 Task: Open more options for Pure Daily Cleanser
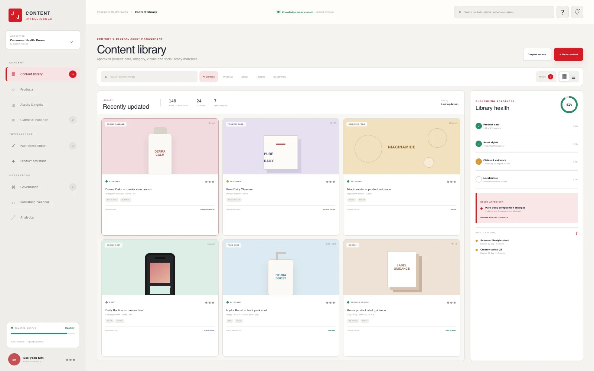(x=330, y=182)
